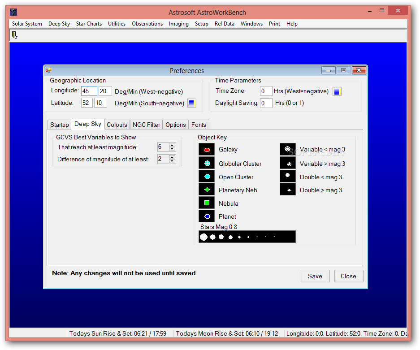Image resolution: width=420 pixels, height=350 pixels.
Task: Open the Help menu
Action: click(x=292, y=24)
